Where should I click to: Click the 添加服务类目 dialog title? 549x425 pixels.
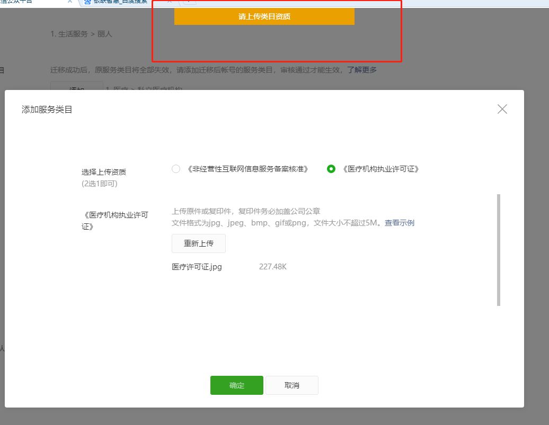click(47, 110)
